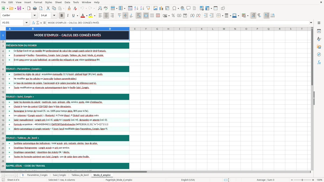Open the Borders dropdown arrow
Image resolution: width=324 pixels, height=182 pixels.
222,16
